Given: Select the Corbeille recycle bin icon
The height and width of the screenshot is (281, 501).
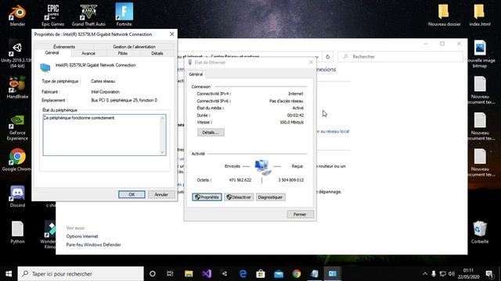Looking at the screenshot, I should coord(480,232).
